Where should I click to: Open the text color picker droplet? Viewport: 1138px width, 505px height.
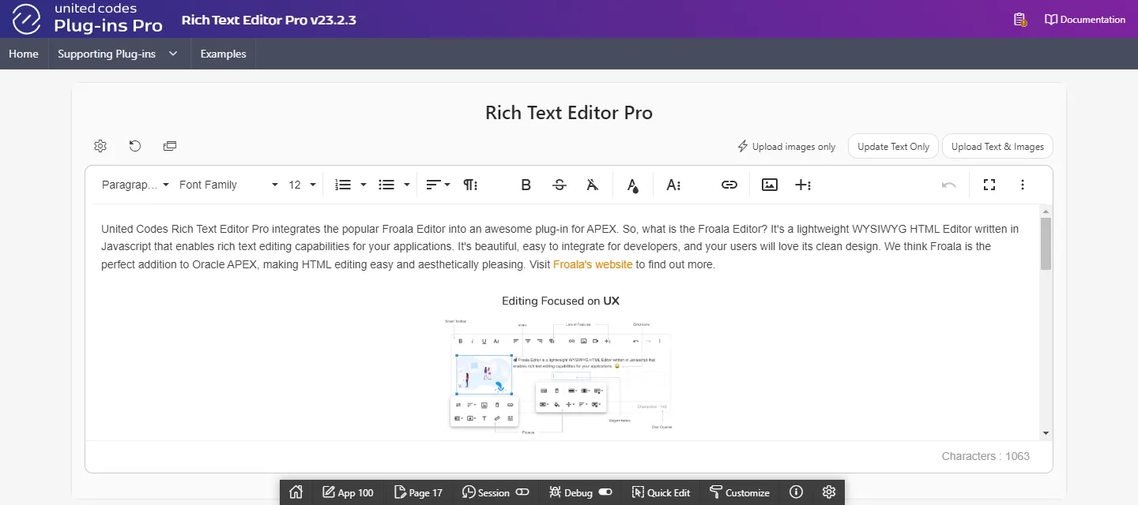(632, 185)
